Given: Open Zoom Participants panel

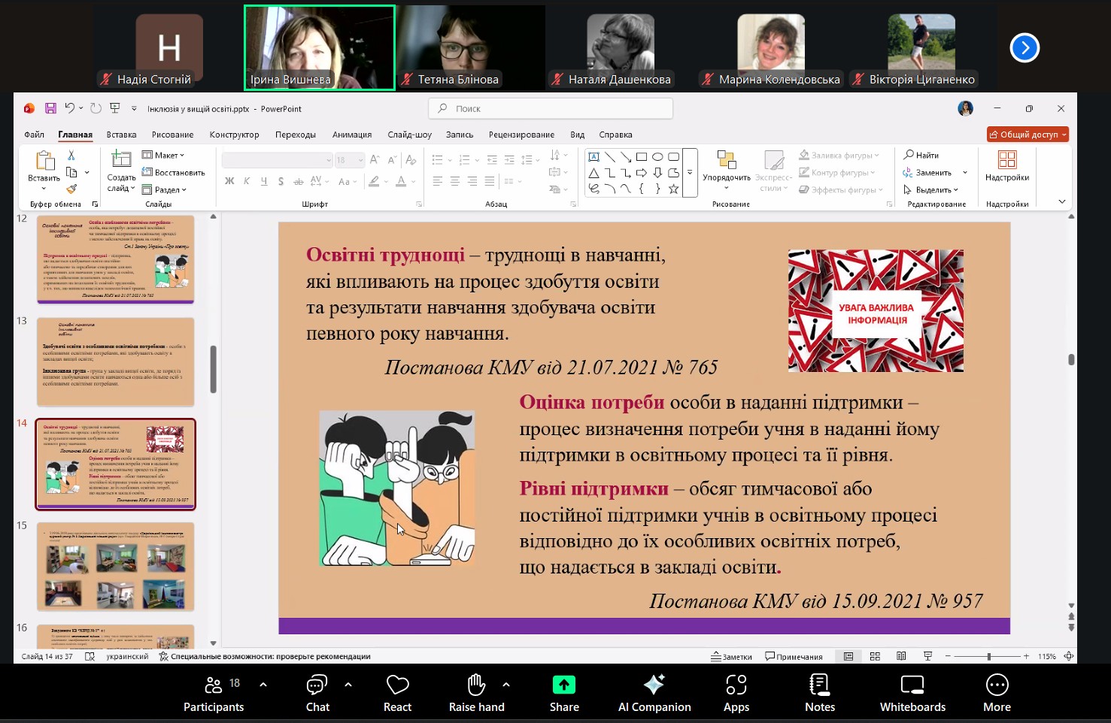Looking at the screenshot, I should pos(213,691).
